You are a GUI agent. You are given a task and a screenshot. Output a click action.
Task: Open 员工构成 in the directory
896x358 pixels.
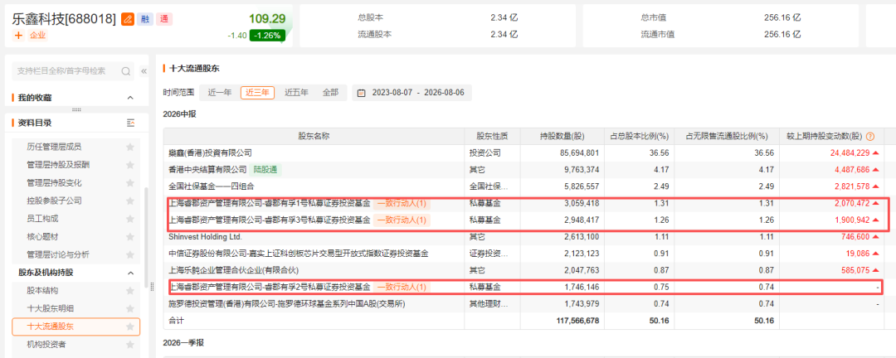(x=42, y=219)
